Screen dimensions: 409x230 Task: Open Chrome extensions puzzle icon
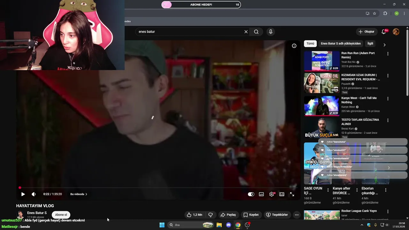coord(385,13)
